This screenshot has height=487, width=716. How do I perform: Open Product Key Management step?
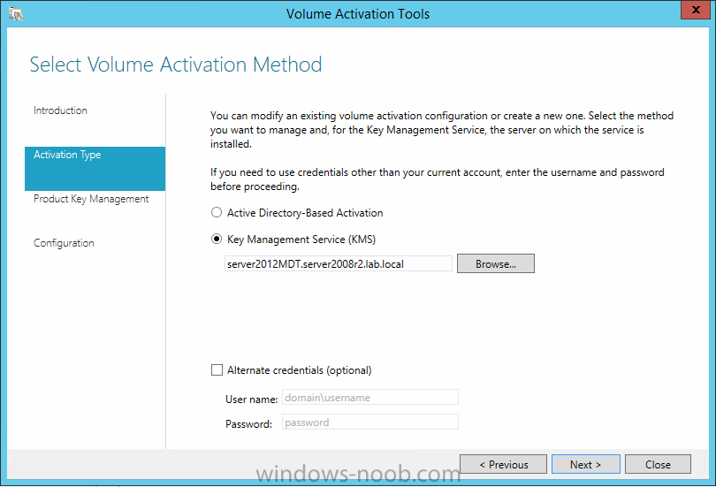[91, 199]
